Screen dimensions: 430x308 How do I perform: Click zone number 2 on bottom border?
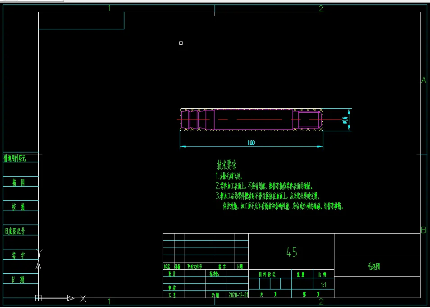pos(321,301)
